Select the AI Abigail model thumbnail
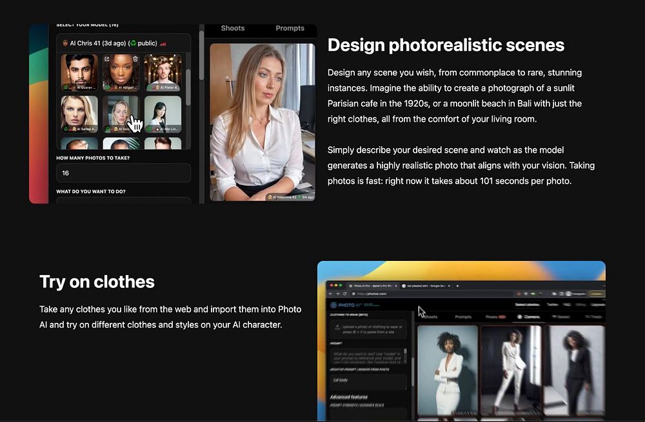645x422 pixels. (x=121, y=72)
